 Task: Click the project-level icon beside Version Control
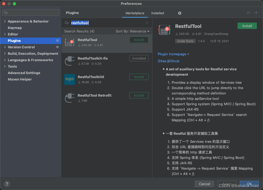click(57, 47)
